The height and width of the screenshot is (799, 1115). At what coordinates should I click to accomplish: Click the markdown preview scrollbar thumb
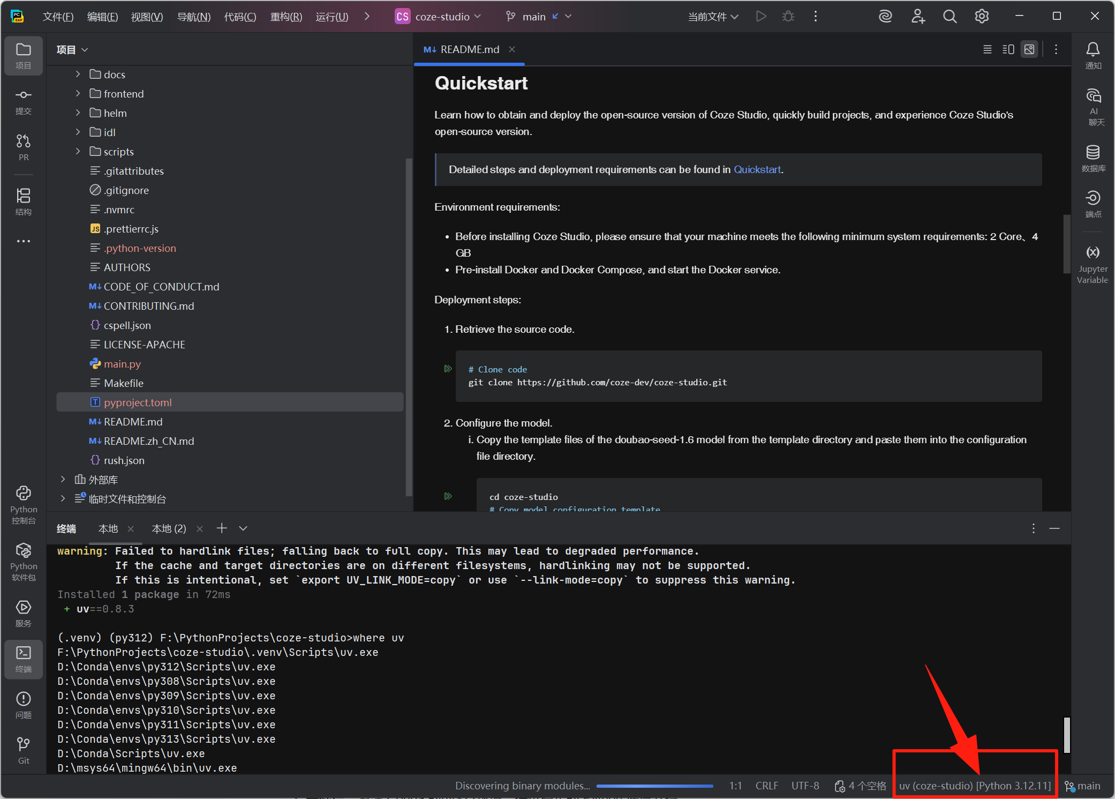coord(1066,244)
